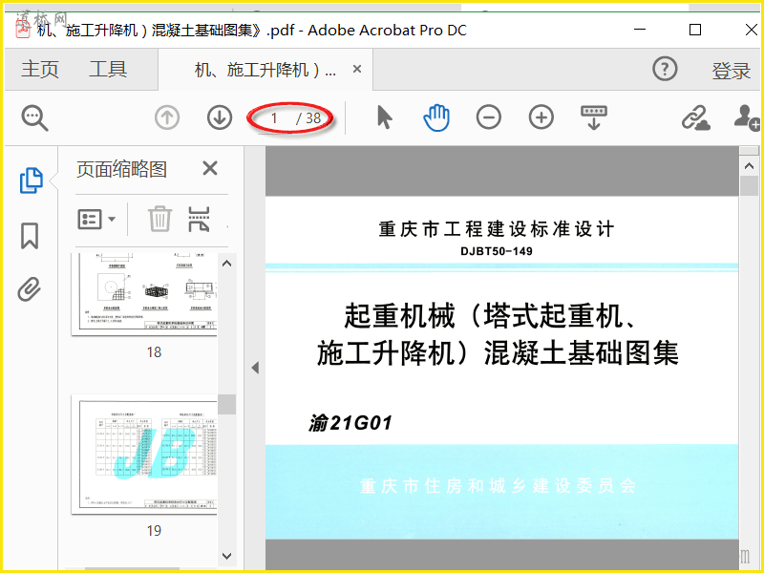Image resolution: width=764 pixels, height=573 pixels.
Task: Select the open document tab
Action: (265, 70)
